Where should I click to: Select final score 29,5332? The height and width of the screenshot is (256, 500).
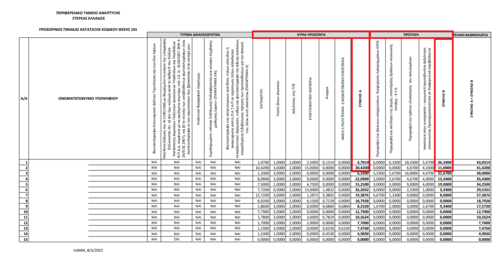point(484,190)
